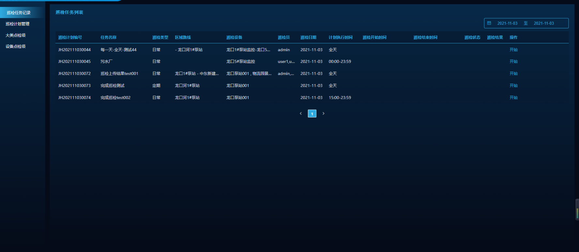The height and width of the screenshot is (252, 579).
Task: Click the vertical scrollbar handle at right edge
Action: pos(577,210)
